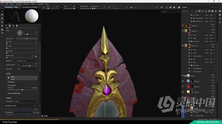Add a fill layer bucket icon
The width and height of the screenshot is (222, 124).
coord(206,11)
